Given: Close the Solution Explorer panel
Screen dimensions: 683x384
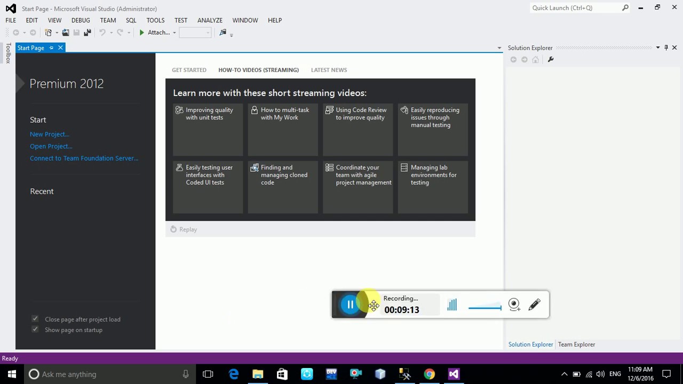Looking at the screenshot, I should 675,48.
